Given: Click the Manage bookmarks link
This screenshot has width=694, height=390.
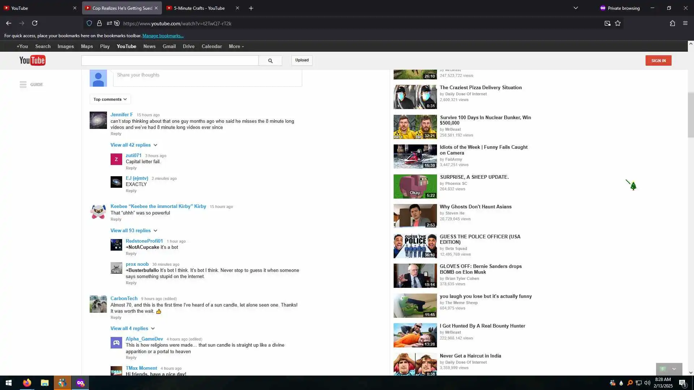Looking at the screenshot, I should coord(163,36).
